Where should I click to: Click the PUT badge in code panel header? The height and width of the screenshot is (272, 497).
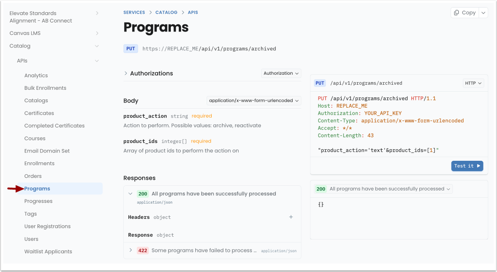[x=320, y=83]
